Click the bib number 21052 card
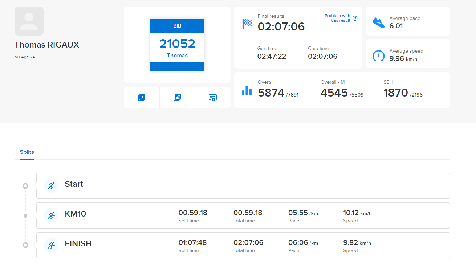Screen dimensions: 476x271 (177, 44)
